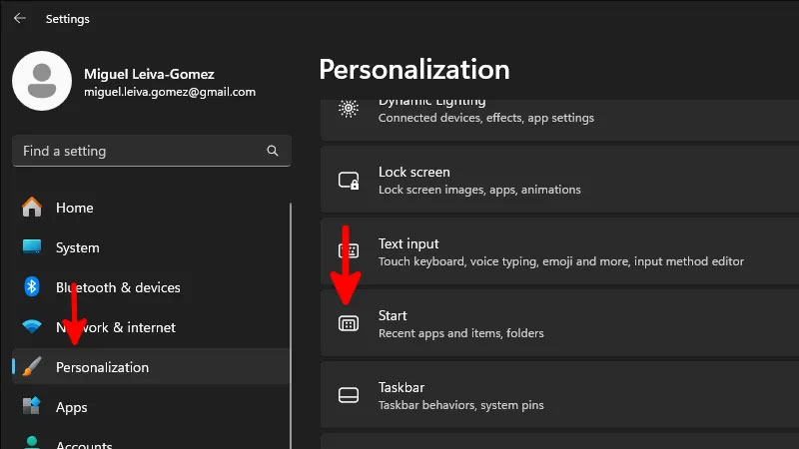
Task: Click the Miguel Leiva-Gomez account name
Action: click(149, 74)
